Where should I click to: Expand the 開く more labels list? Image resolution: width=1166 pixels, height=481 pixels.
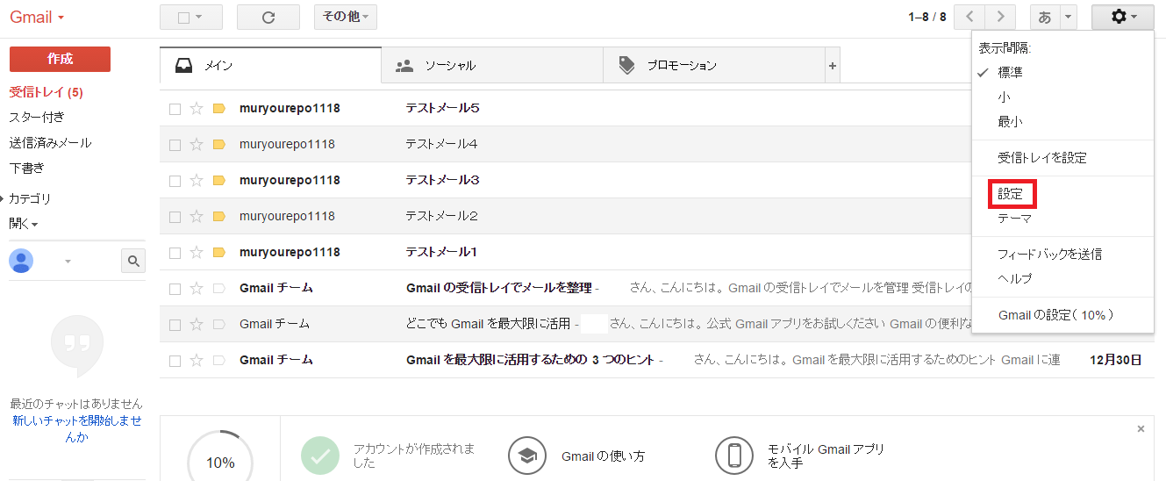24,224
